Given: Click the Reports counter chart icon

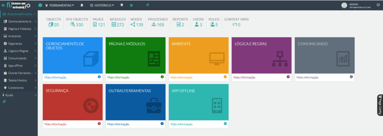Looking at the screenshot, I should click(x=178, y=25).
